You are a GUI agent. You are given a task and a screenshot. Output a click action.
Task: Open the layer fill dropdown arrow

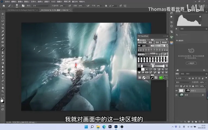pos(206,86)
